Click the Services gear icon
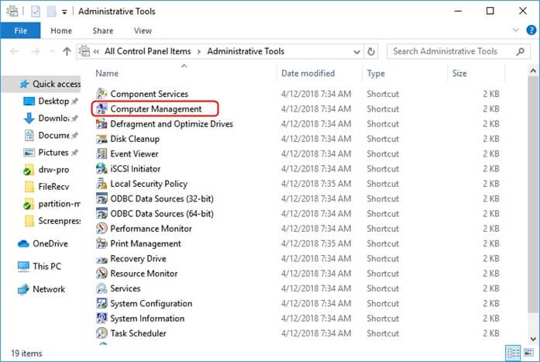Screen dimensions: 540x362 (x=101, y=288)
